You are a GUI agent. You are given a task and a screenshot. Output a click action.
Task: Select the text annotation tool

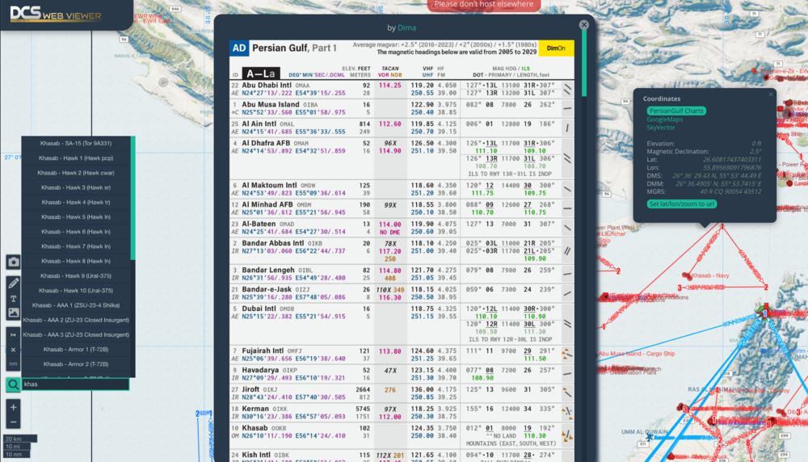(x=14, y=298)
